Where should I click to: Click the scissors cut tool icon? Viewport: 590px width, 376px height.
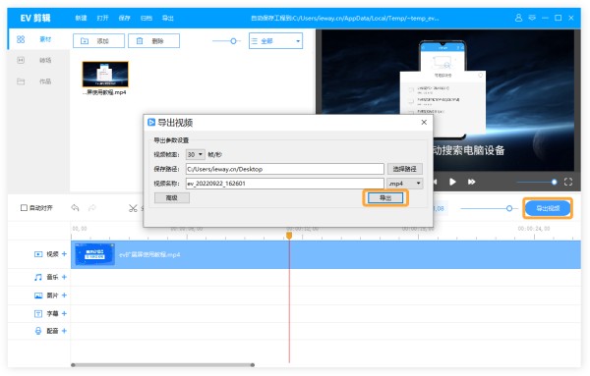click(133, 208)
